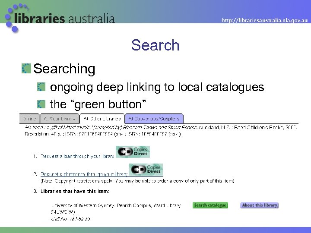Click Copies Direct icon beside photocopy request
This screenshot has height=233, width=311.
pos(146,170)
